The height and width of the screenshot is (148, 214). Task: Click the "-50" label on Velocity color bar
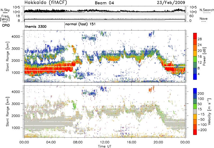click(x=201, y=119)
